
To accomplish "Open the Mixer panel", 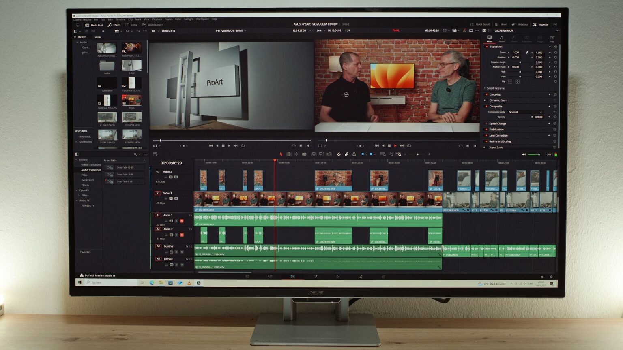I will pos(501,24).
